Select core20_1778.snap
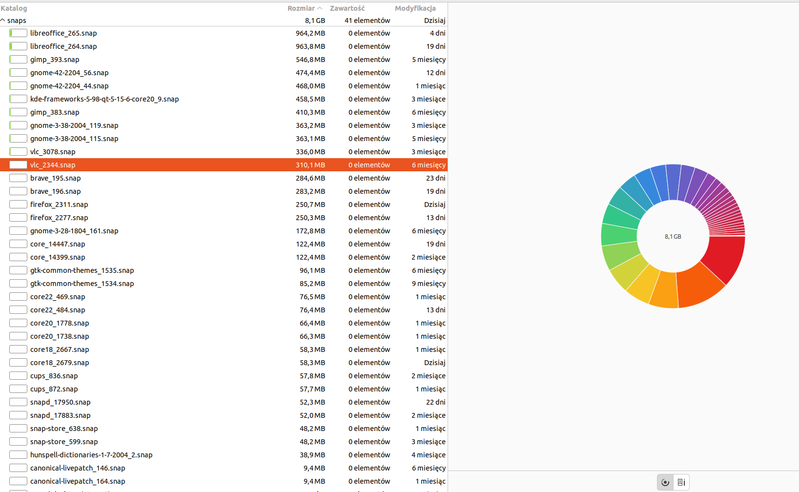This screenshot has height=492, width=799. 224,323
